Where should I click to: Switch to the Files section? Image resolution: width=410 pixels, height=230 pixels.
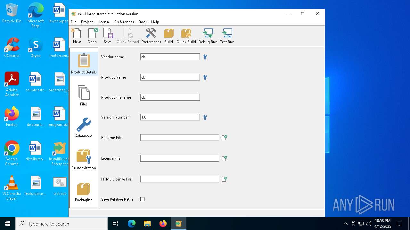pyautogui.click(x=84, y=96)
